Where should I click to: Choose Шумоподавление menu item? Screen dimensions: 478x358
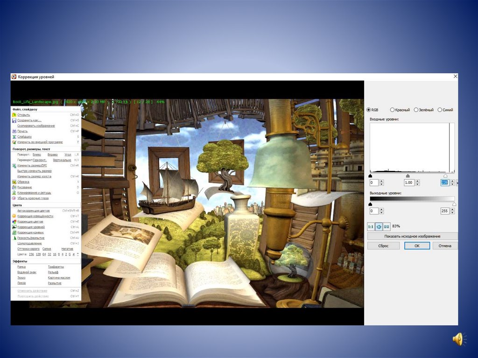point(29,244)
